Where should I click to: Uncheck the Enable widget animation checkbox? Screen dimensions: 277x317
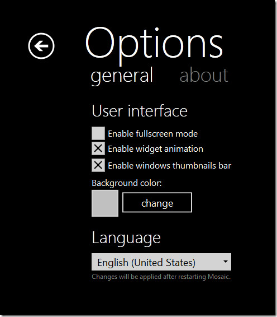pos(98,148)
